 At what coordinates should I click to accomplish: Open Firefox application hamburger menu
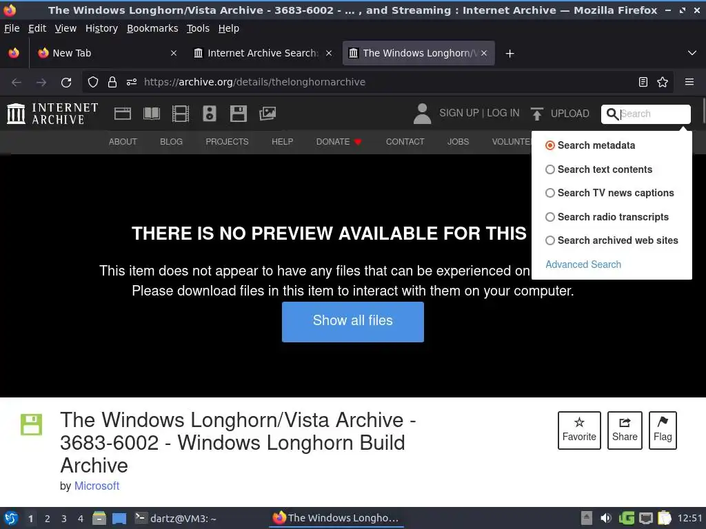click(x=689, y=82)
